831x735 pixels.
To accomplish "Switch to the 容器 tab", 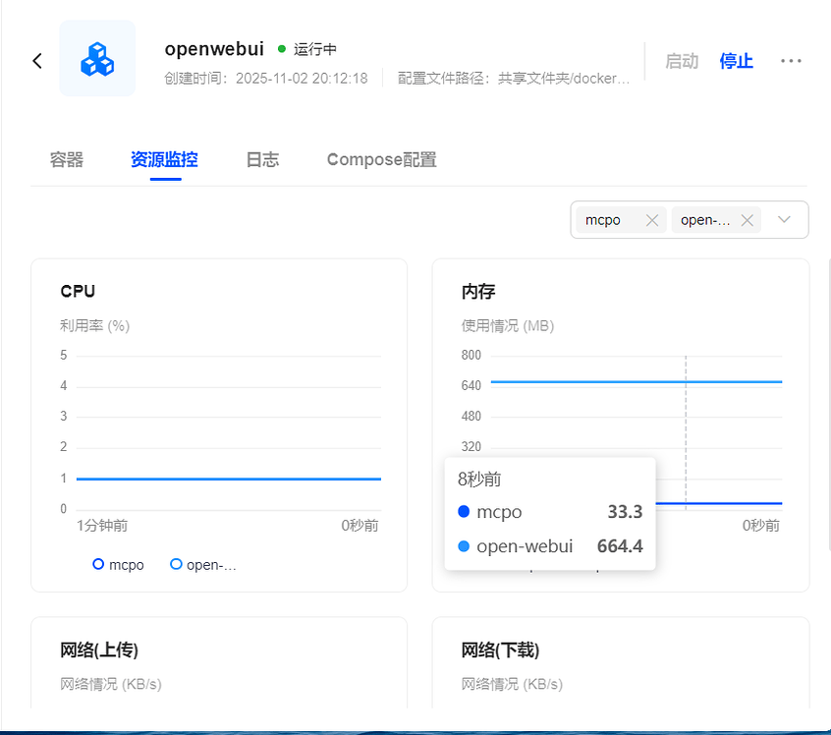I will click(67, 159).
